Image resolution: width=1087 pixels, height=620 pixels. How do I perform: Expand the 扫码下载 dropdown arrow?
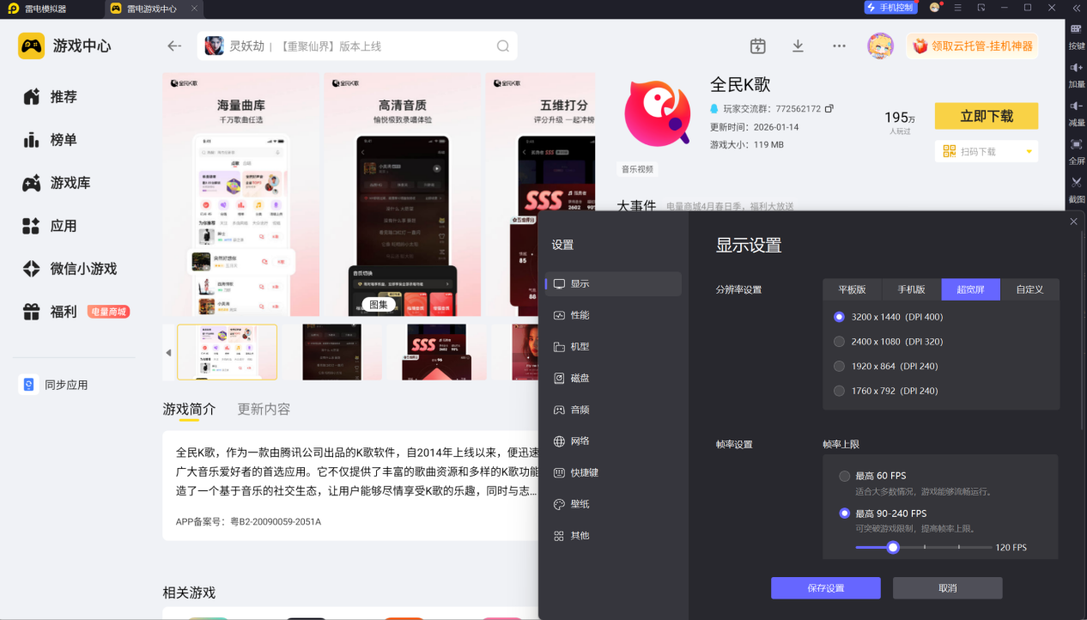[x=1029, y=152]
